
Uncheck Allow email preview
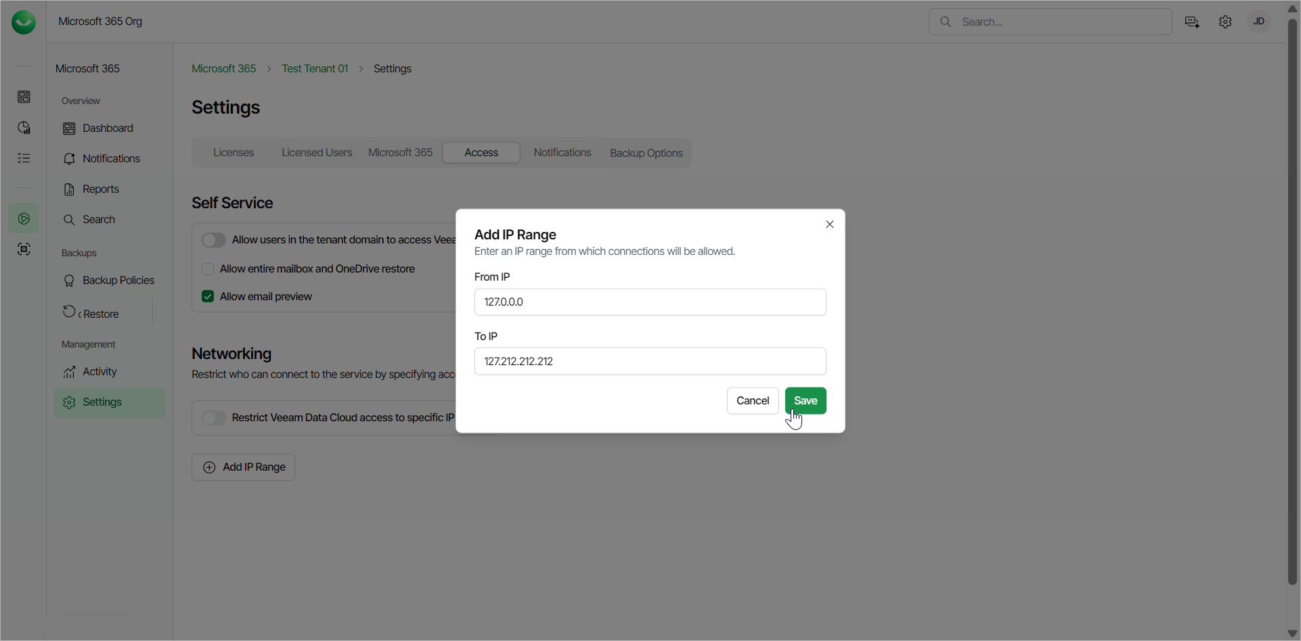208,297
